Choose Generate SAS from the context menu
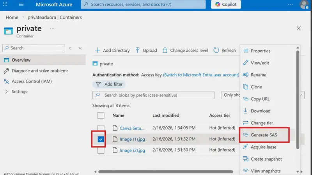Image resolution: width=312 pixels, height=175 pixels. (264, 135)
